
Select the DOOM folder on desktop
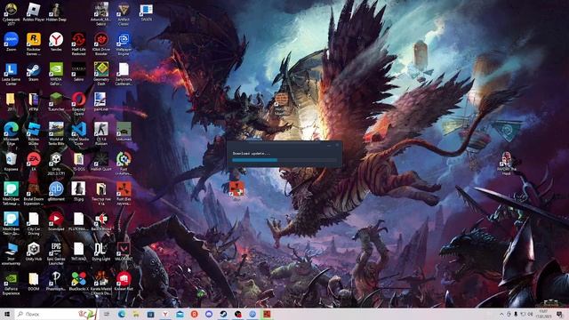[x=34, y=281]
